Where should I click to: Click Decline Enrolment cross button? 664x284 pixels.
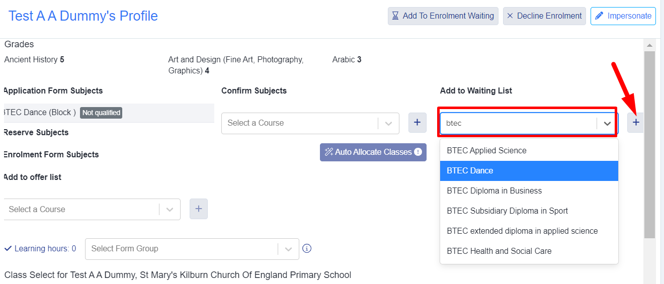(x=544, y=16)
